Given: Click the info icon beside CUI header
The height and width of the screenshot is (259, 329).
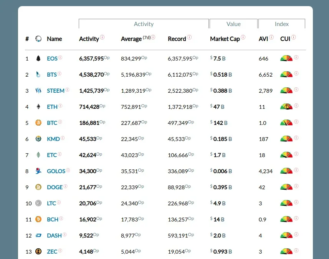Looking at the screenshot, I should (294, 37).
